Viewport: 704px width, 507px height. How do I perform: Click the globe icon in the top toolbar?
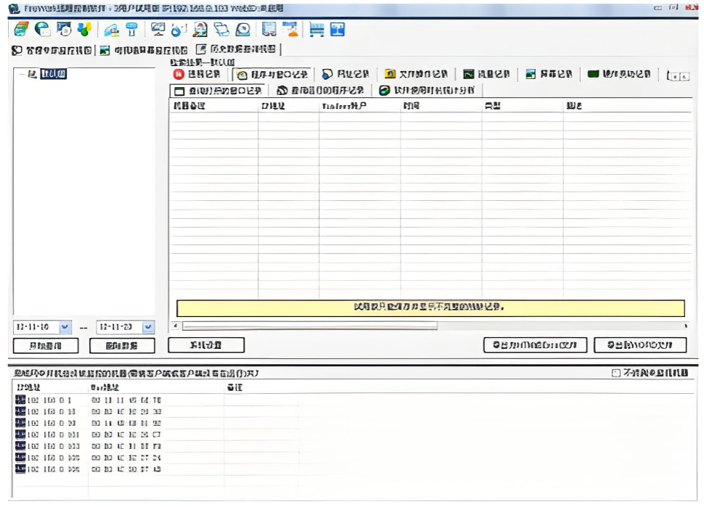coord(43,29)
